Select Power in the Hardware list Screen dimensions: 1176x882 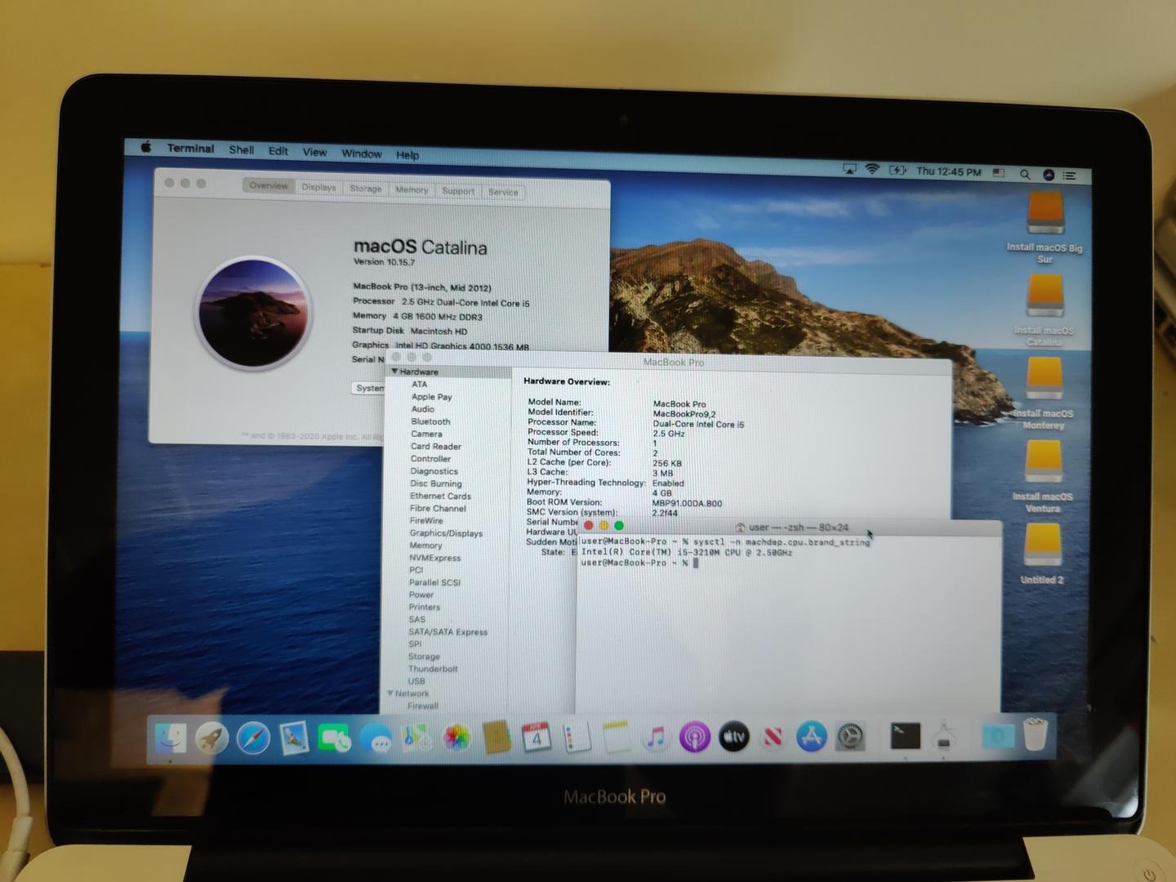pos(421,595)
